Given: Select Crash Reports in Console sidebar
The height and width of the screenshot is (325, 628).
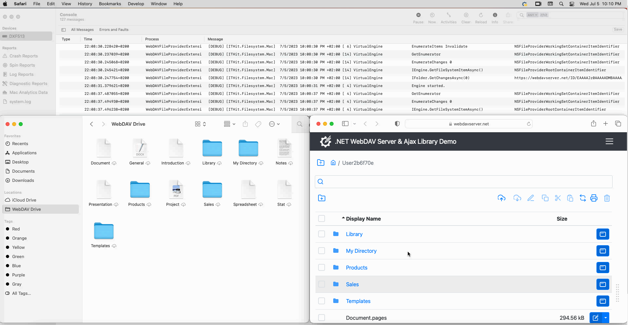Looking at the screenshot, I should tap(24, 56).
